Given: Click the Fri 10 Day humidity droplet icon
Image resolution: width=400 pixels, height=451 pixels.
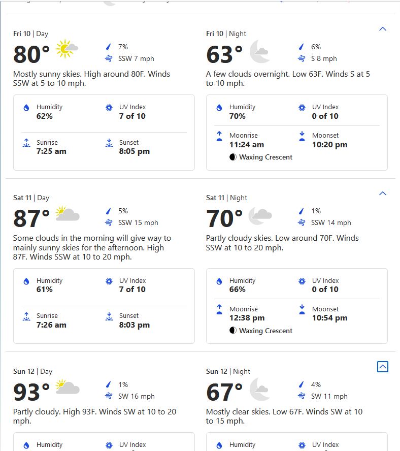Looking at the screenshot, I should pyautogui.click(x=26, y=108).
